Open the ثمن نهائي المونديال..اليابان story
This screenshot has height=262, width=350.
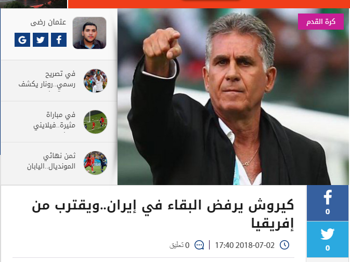pos(51,161)
